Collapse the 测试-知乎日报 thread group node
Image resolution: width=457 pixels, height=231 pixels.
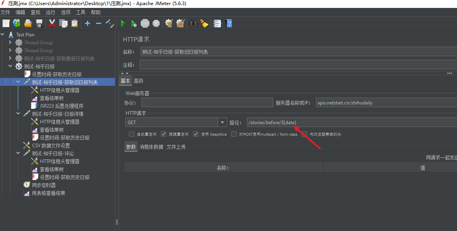click(x=10, y=66)
